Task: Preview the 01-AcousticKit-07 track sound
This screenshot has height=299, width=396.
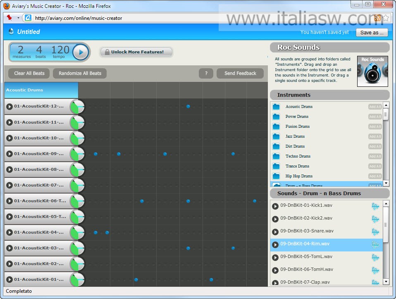Action: tap(10, 185)
